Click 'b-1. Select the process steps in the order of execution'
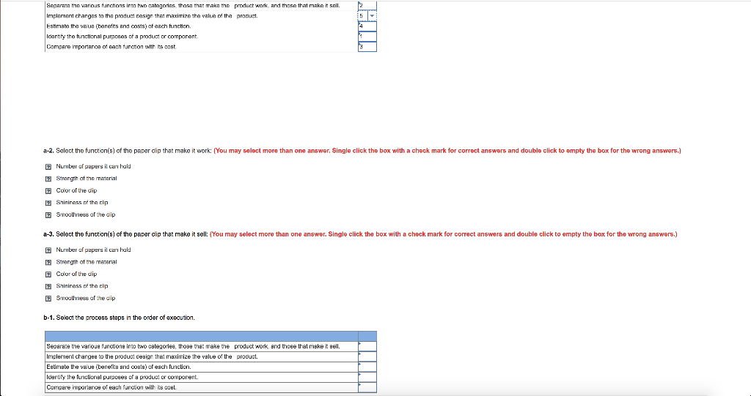751x396 pixels. [x=120, y=318]
